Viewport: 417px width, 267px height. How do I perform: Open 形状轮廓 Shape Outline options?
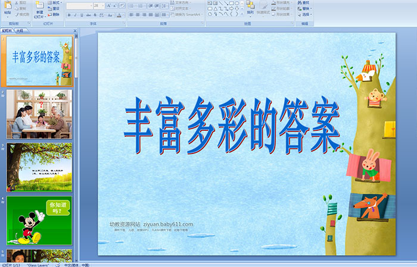click(282, 8)
